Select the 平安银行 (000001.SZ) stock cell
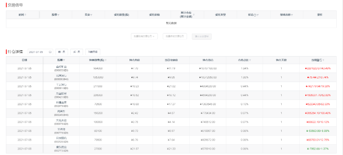 click(61, 86)
